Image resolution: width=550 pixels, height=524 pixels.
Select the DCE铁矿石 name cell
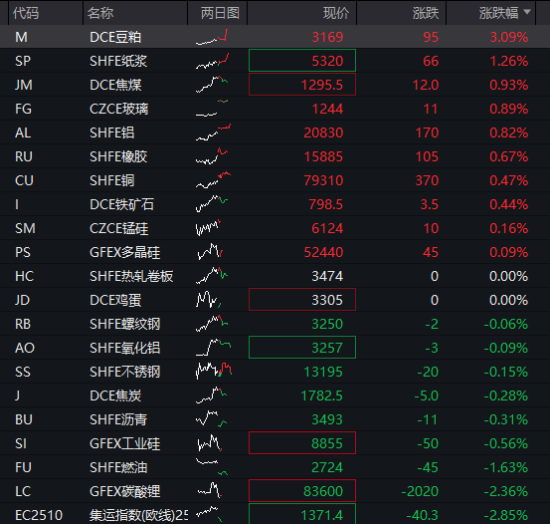point(121,204)
